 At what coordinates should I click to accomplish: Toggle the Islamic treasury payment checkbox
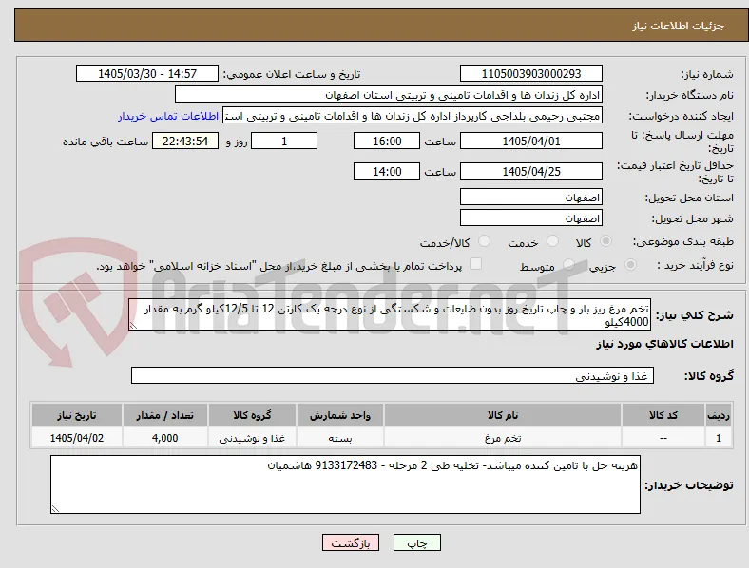click(476, 264)
